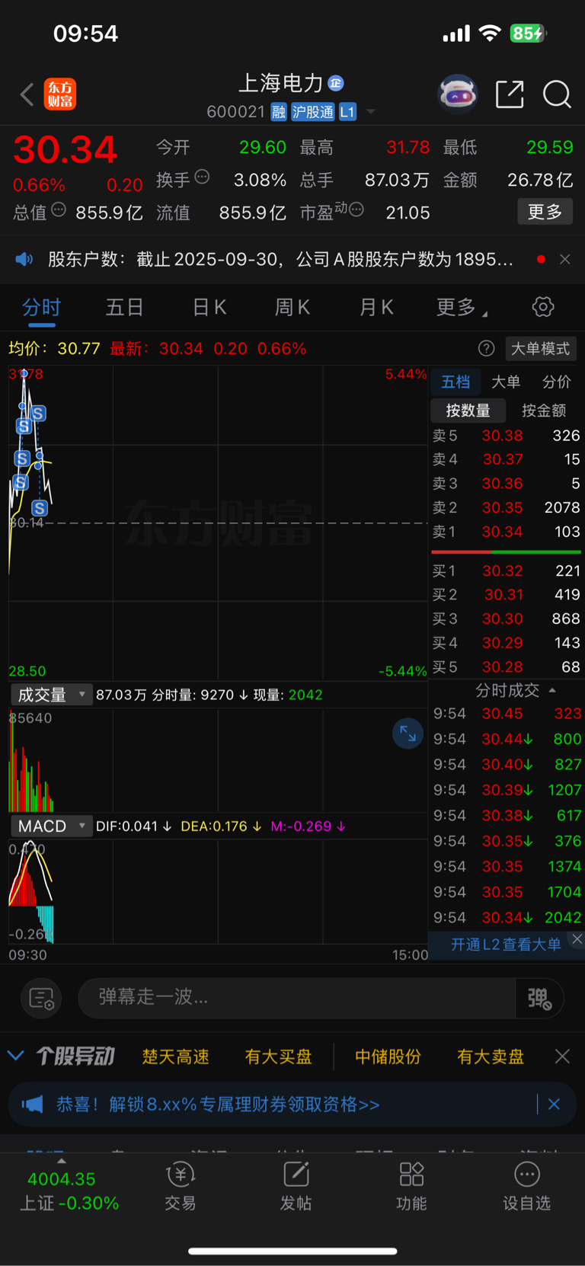Tap the 换手 info circle icon
This screenshot has width=585, height=1266.
click(202, 177)
